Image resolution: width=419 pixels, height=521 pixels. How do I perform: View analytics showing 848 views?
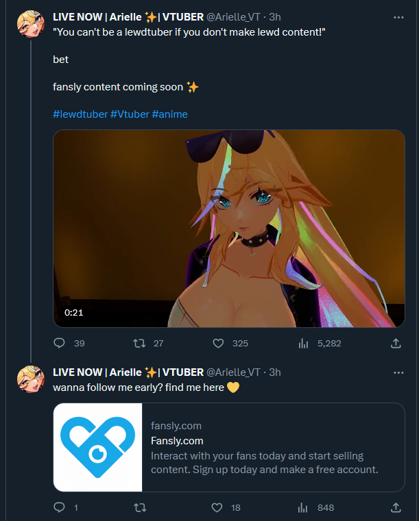click(x=303, y=507)
